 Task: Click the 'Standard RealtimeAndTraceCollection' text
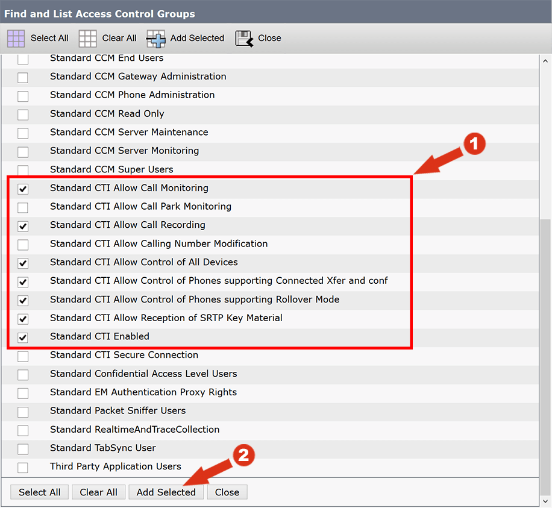click(x=134, y=430)
